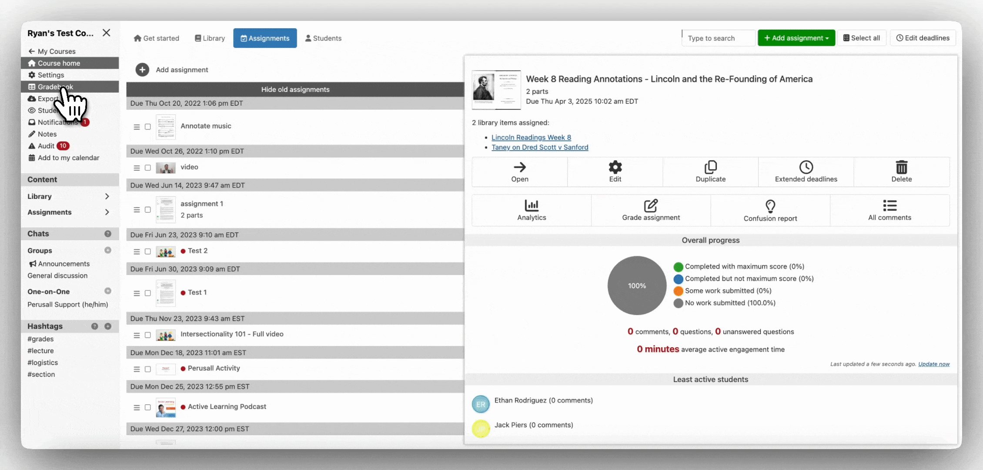Select the Active Learning Podcast checkbox
This screenshot has width=983, height=470.
(x=148, y=407)
